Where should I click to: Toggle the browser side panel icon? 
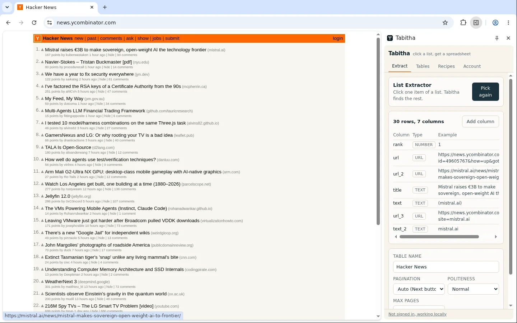coord(476,23)
